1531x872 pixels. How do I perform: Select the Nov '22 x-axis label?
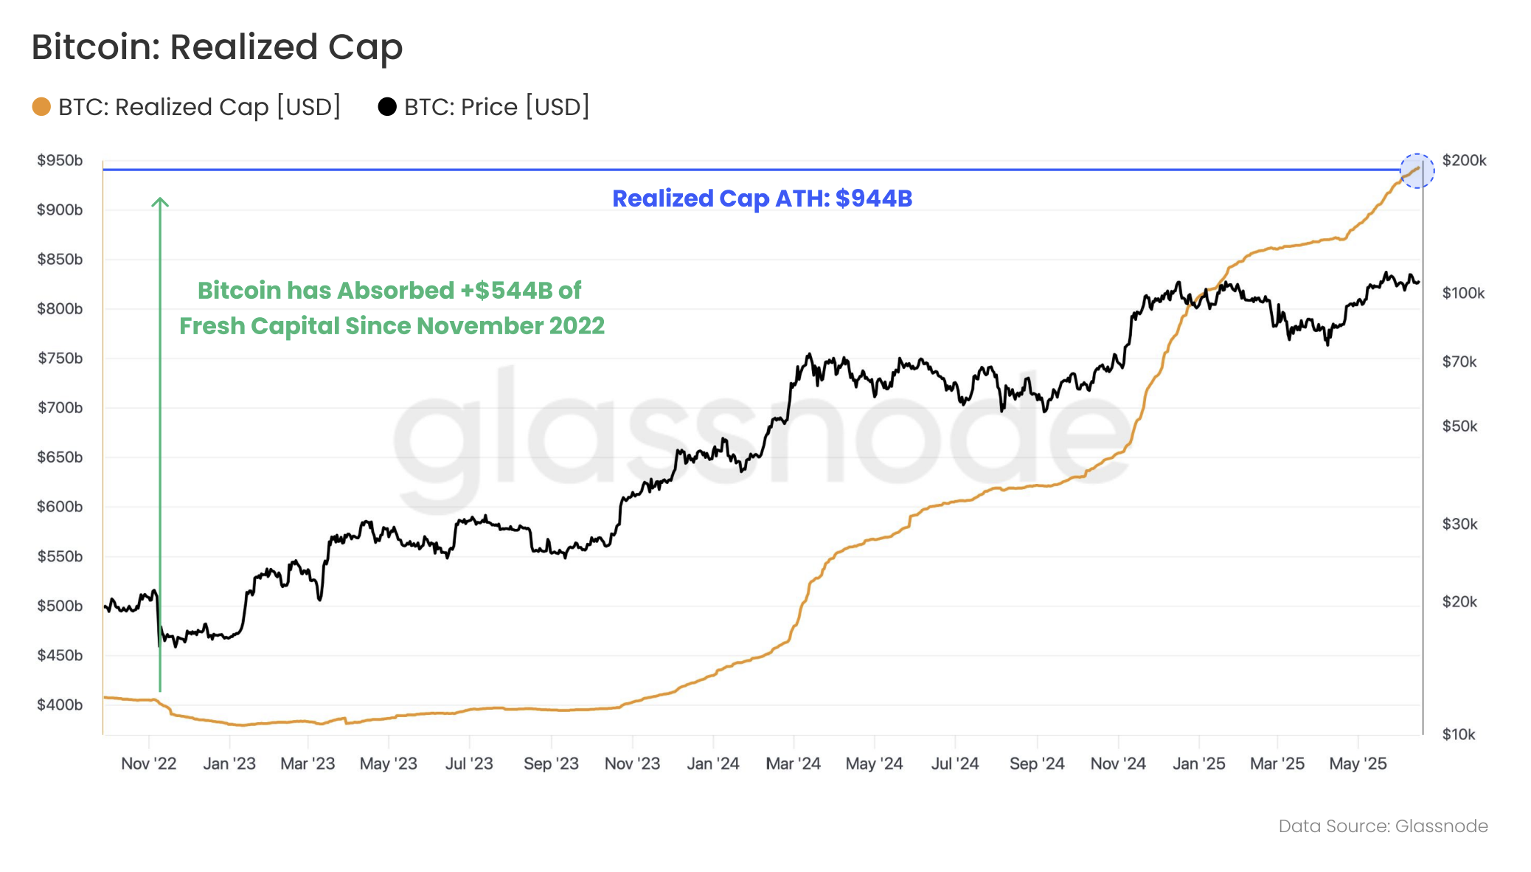click(x=148, y=764)
